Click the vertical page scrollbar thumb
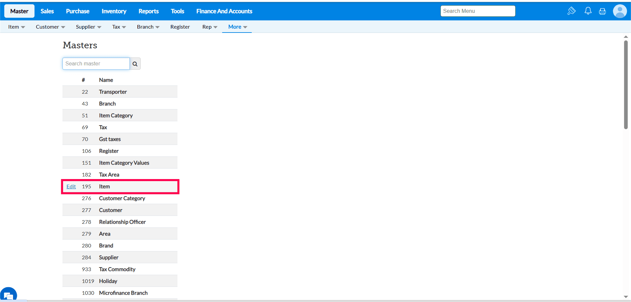 (626, 85)
